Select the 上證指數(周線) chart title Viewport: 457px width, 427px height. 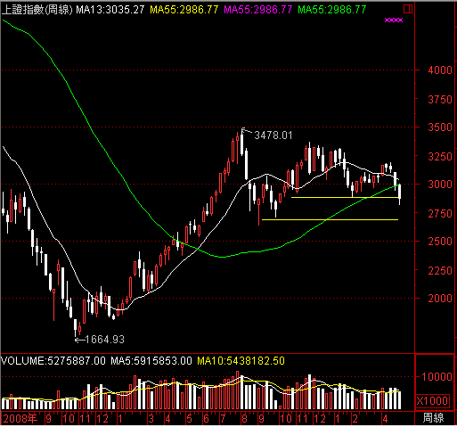point(37,10)
